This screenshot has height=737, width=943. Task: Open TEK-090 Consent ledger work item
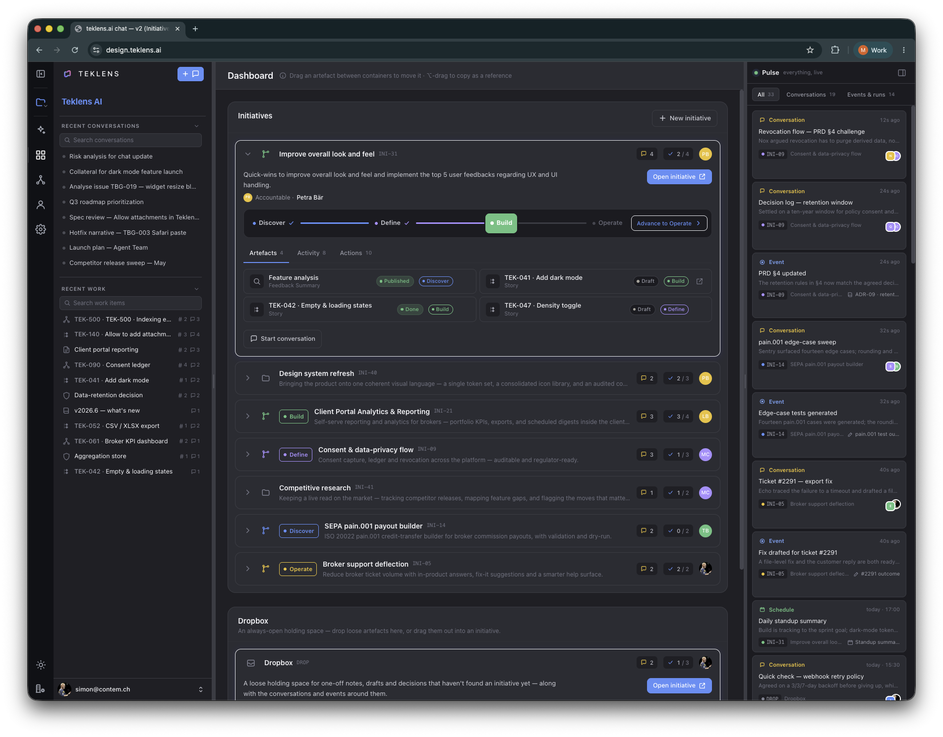(x=131, y=365)
